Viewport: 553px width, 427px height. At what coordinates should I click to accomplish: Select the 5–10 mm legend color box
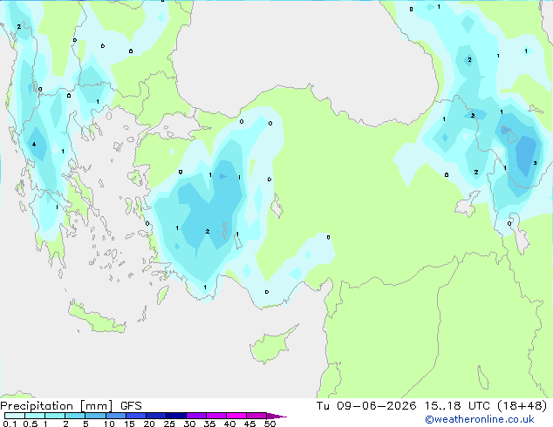95,416
